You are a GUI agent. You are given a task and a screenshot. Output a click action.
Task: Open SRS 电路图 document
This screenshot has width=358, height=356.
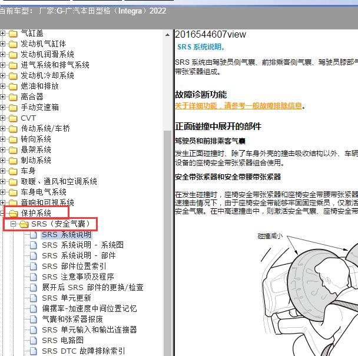click(x=63, y=340)
